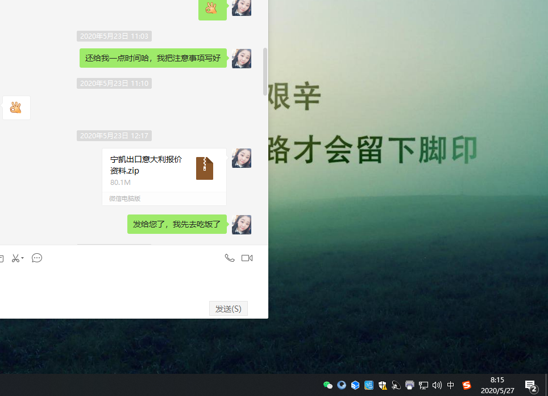
Task: Open Windows Security shield in the tray
Action: tap(382, 385)
